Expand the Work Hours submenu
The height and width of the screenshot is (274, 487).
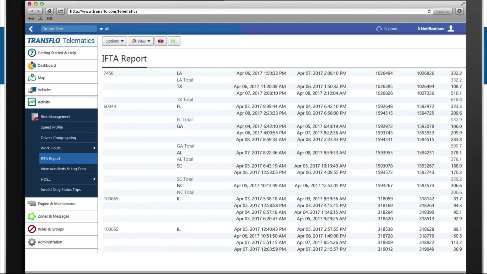coord(52,148)
